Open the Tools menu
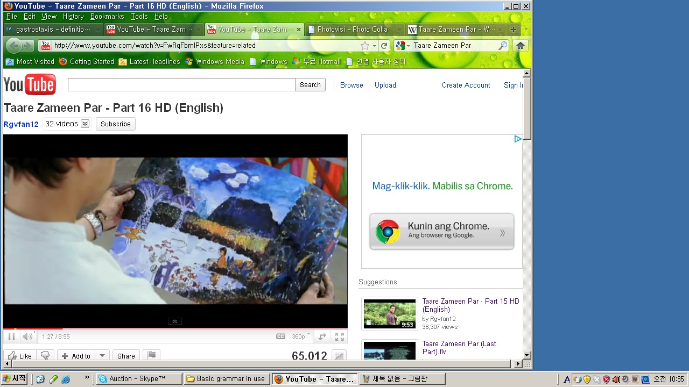The image size is (689, 387). tap(139, 17)
